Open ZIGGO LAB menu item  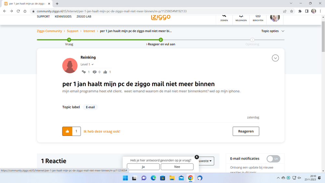84,17
